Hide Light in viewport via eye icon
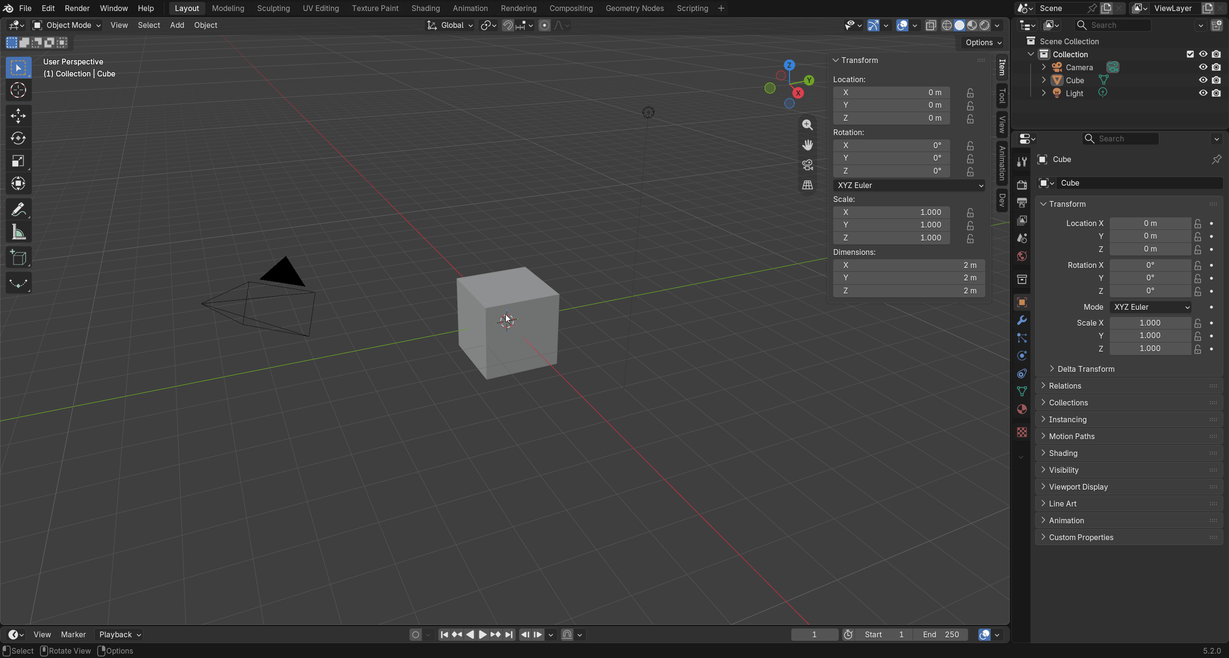 point(1203,93)
